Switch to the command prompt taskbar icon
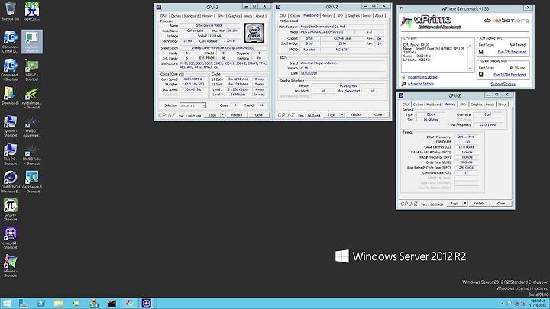This screenshot has width=550, height=309. point(112,304)
